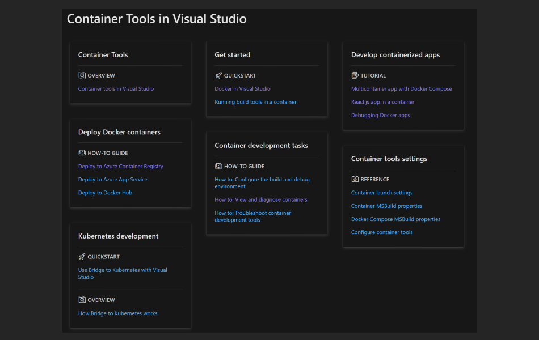Follow the Running build tools in a container link
The width and height of the screenshot is (539, 340).
255,102
